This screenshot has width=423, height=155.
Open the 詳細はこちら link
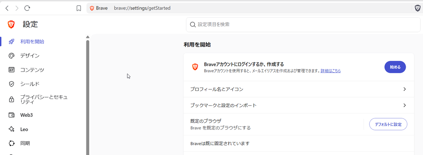pos(331,71)
